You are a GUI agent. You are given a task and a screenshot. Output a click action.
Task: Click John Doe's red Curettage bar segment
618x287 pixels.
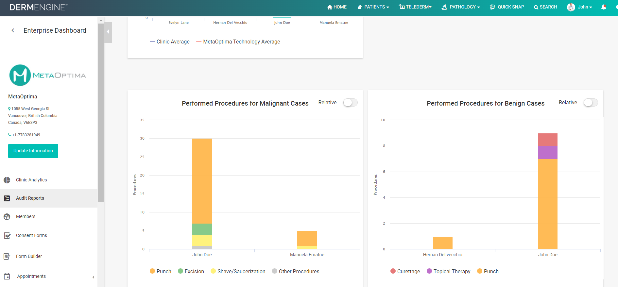[x=548, y=140]
